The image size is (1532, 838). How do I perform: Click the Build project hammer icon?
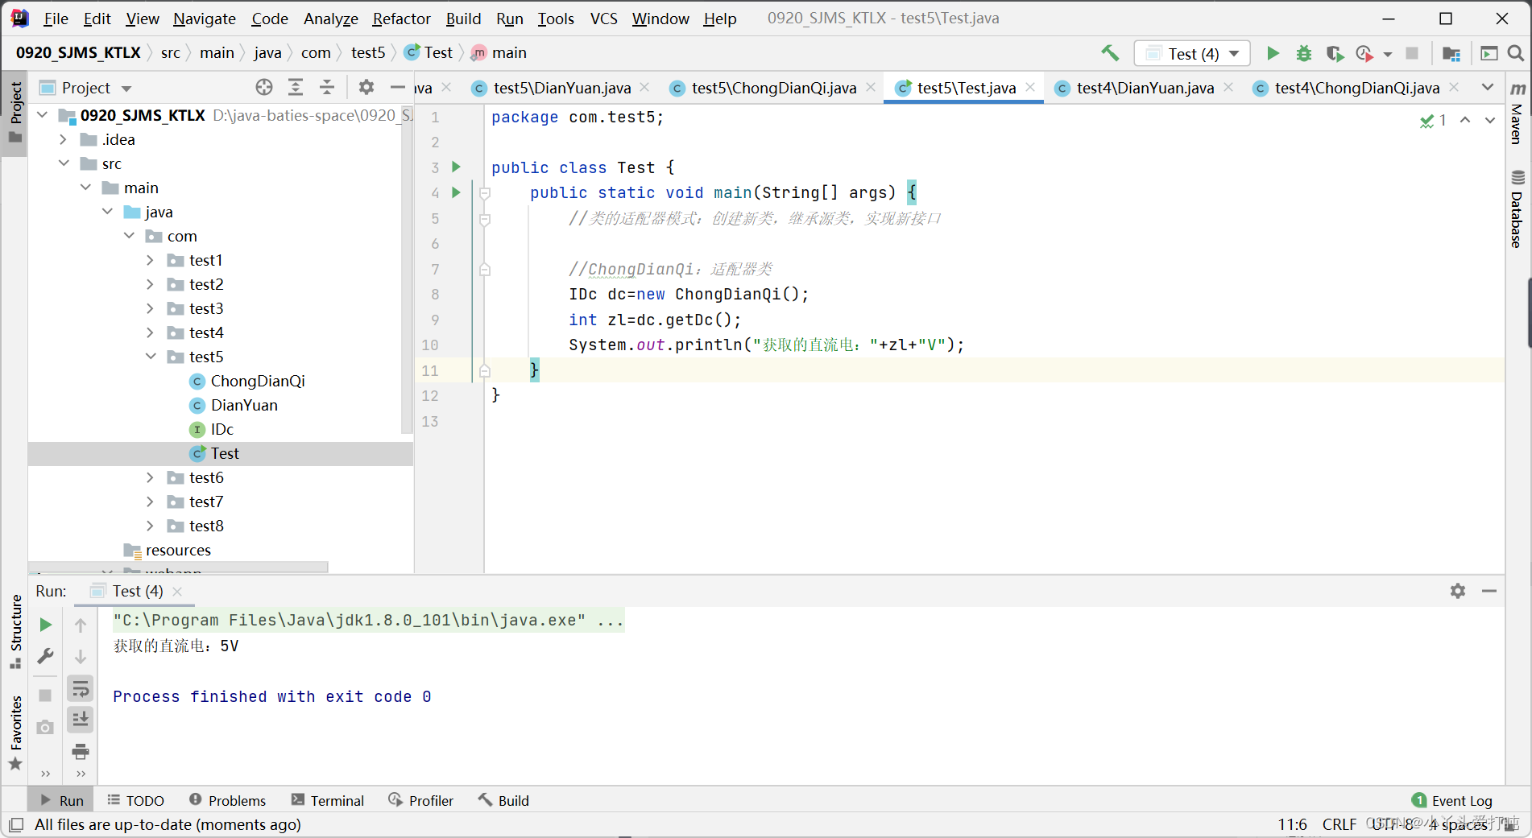pos(1110,53)
